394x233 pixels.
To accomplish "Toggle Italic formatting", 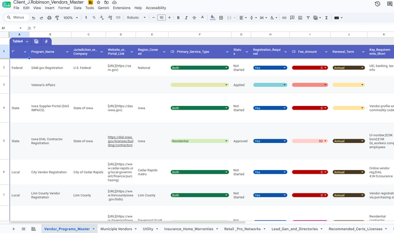I will click(x=186, y=18).
